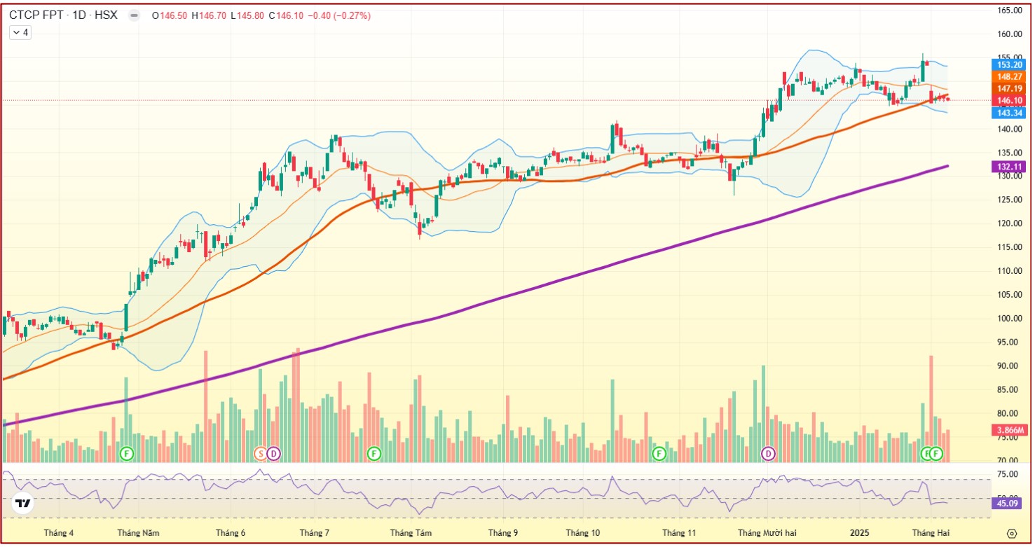
Task: Click the Tháng Tám time axis label
Action: 411,533
